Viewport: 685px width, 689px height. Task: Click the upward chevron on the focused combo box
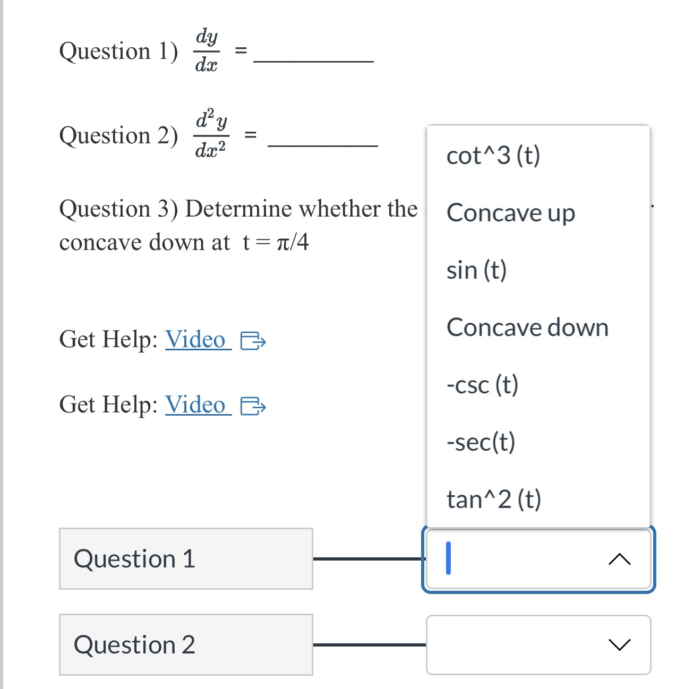click(619, 559)
